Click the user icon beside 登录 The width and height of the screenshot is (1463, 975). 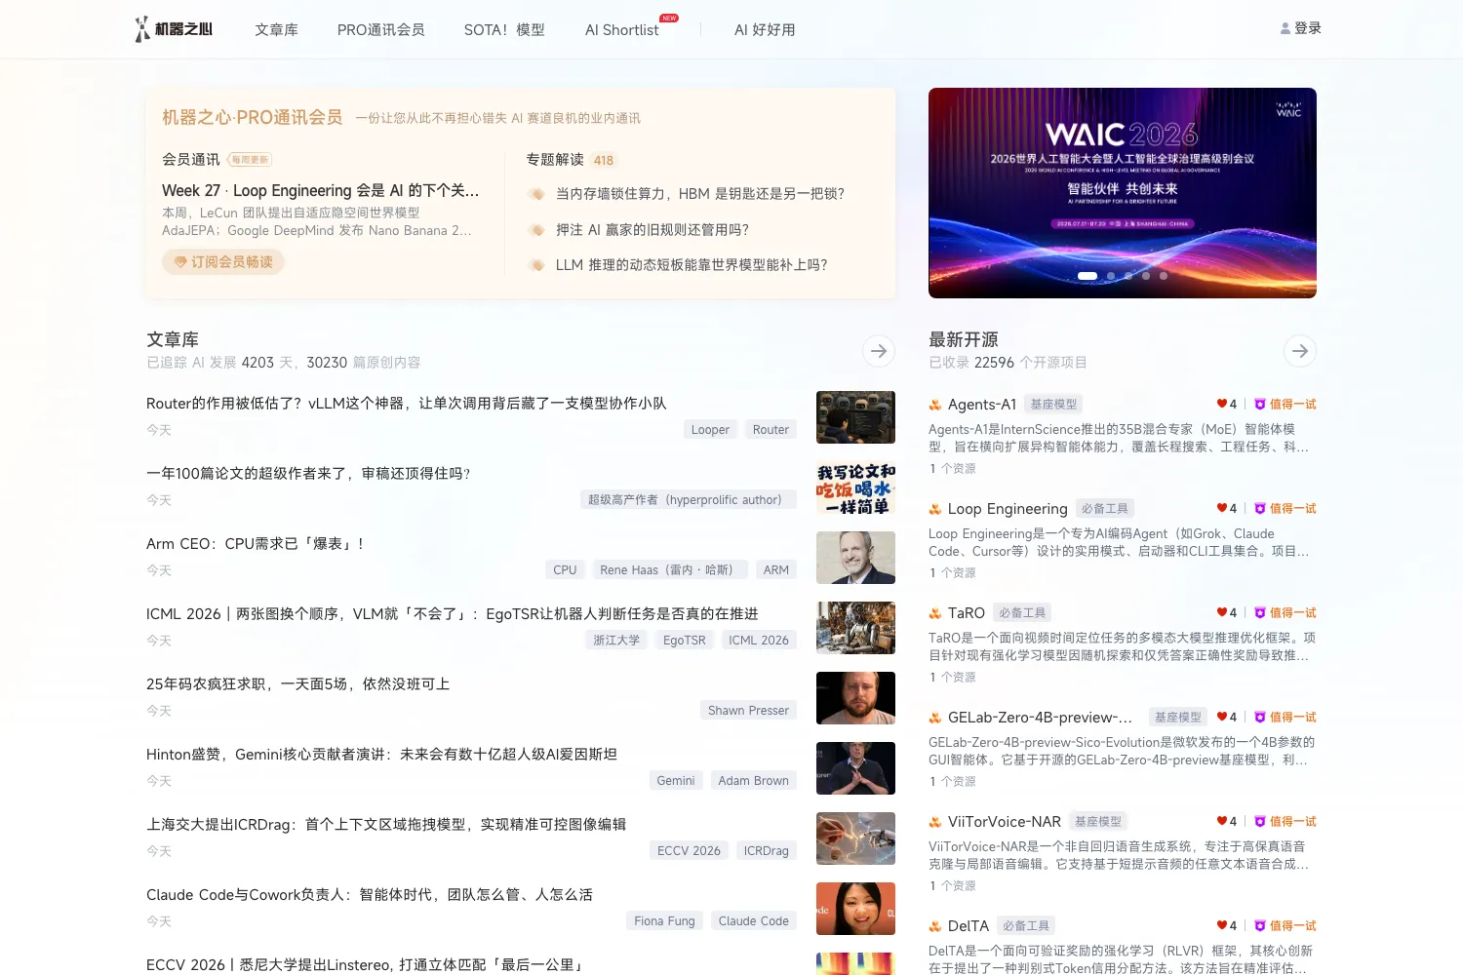click(1285, 29)
